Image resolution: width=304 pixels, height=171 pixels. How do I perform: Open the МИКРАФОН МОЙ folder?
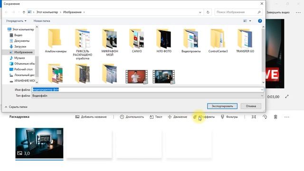(x=110, y=42)
